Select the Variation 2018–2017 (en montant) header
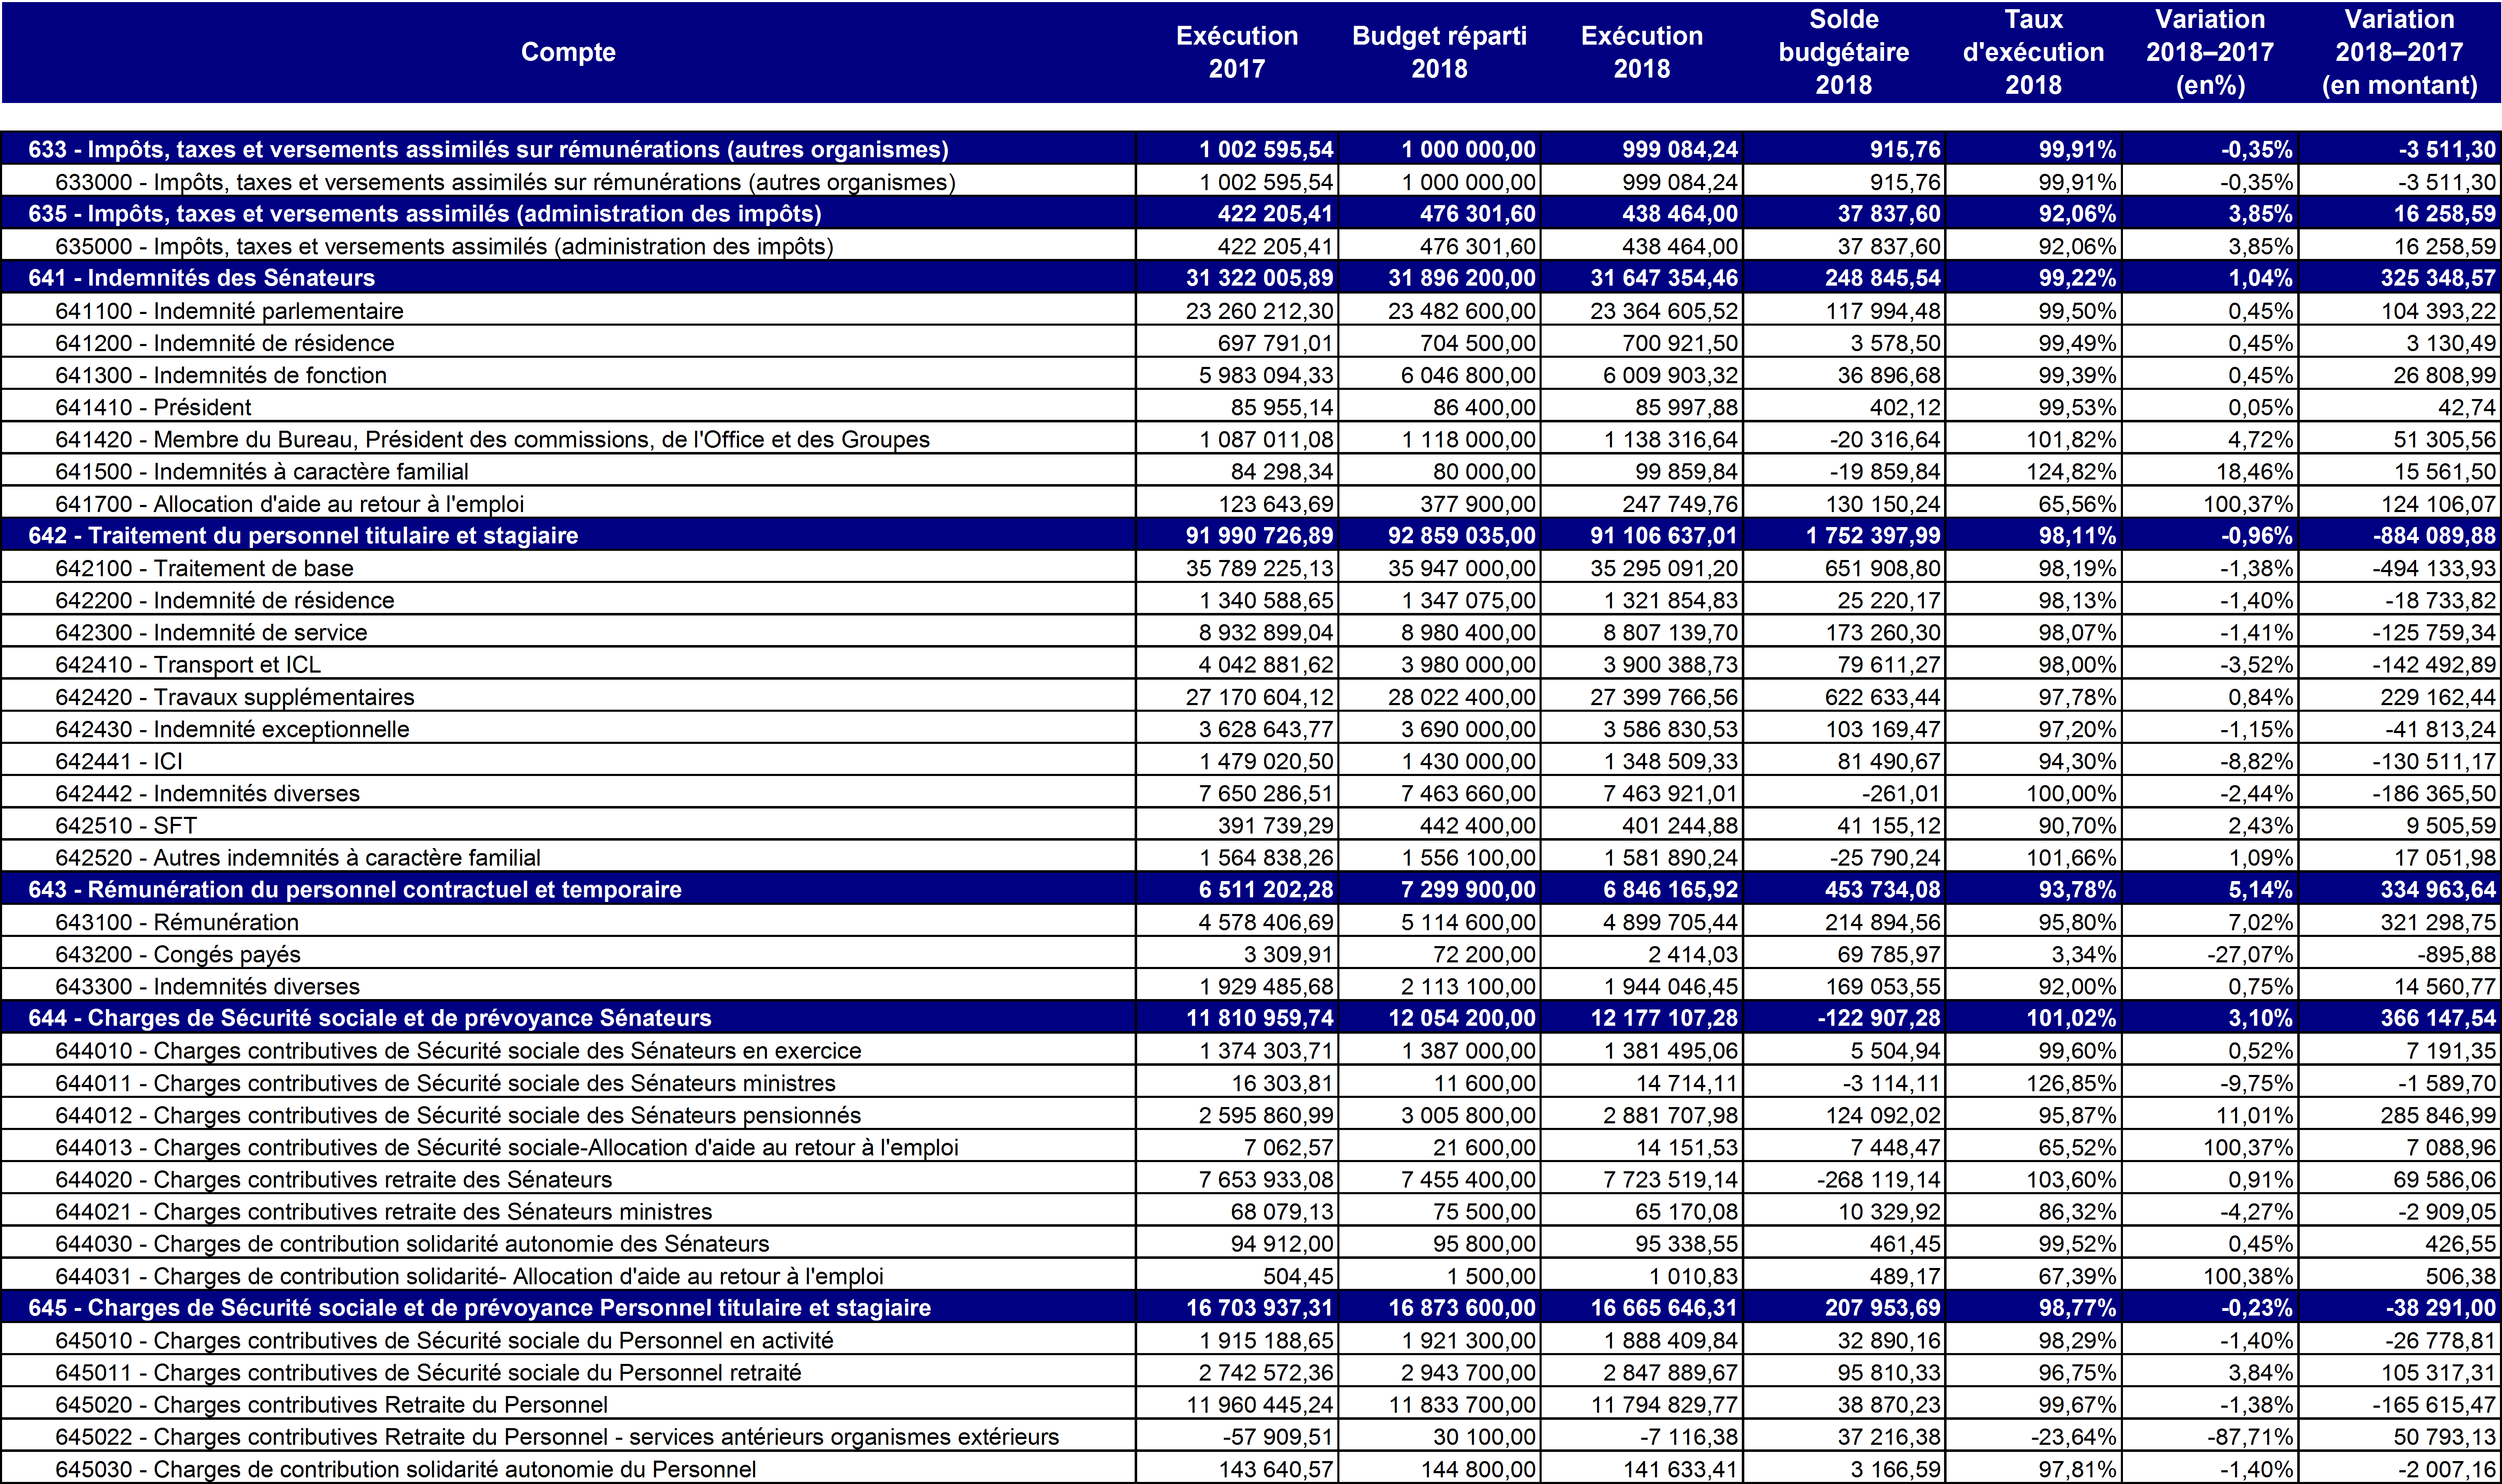The image size is (2502, 1484). coord(2398,52)
